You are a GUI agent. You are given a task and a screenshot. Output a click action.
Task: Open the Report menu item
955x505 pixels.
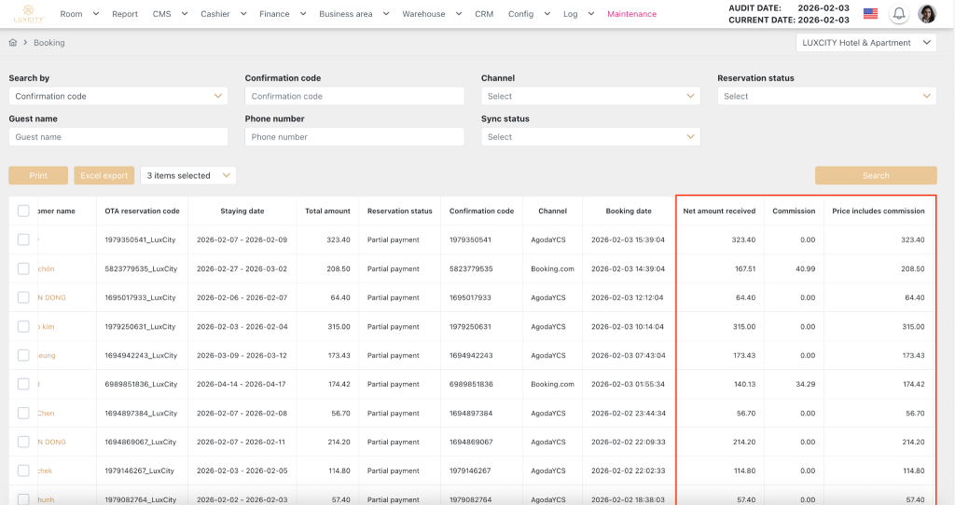tap(125, 14)
